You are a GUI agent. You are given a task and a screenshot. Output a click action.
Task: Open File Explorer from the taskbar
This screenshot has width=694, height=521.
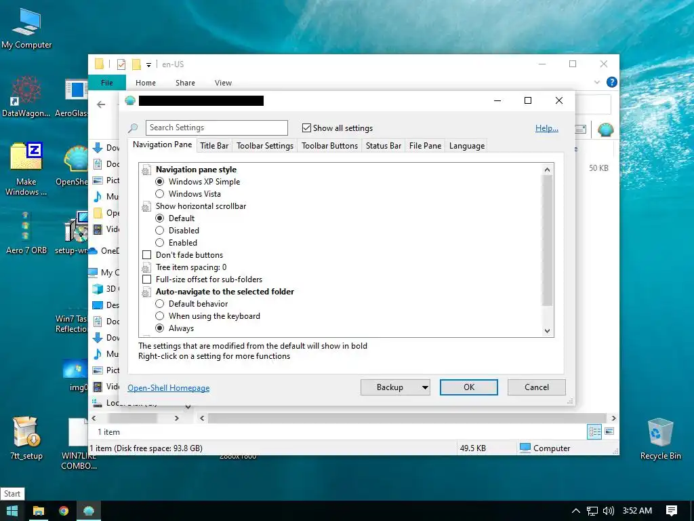(x=39, y=511)
